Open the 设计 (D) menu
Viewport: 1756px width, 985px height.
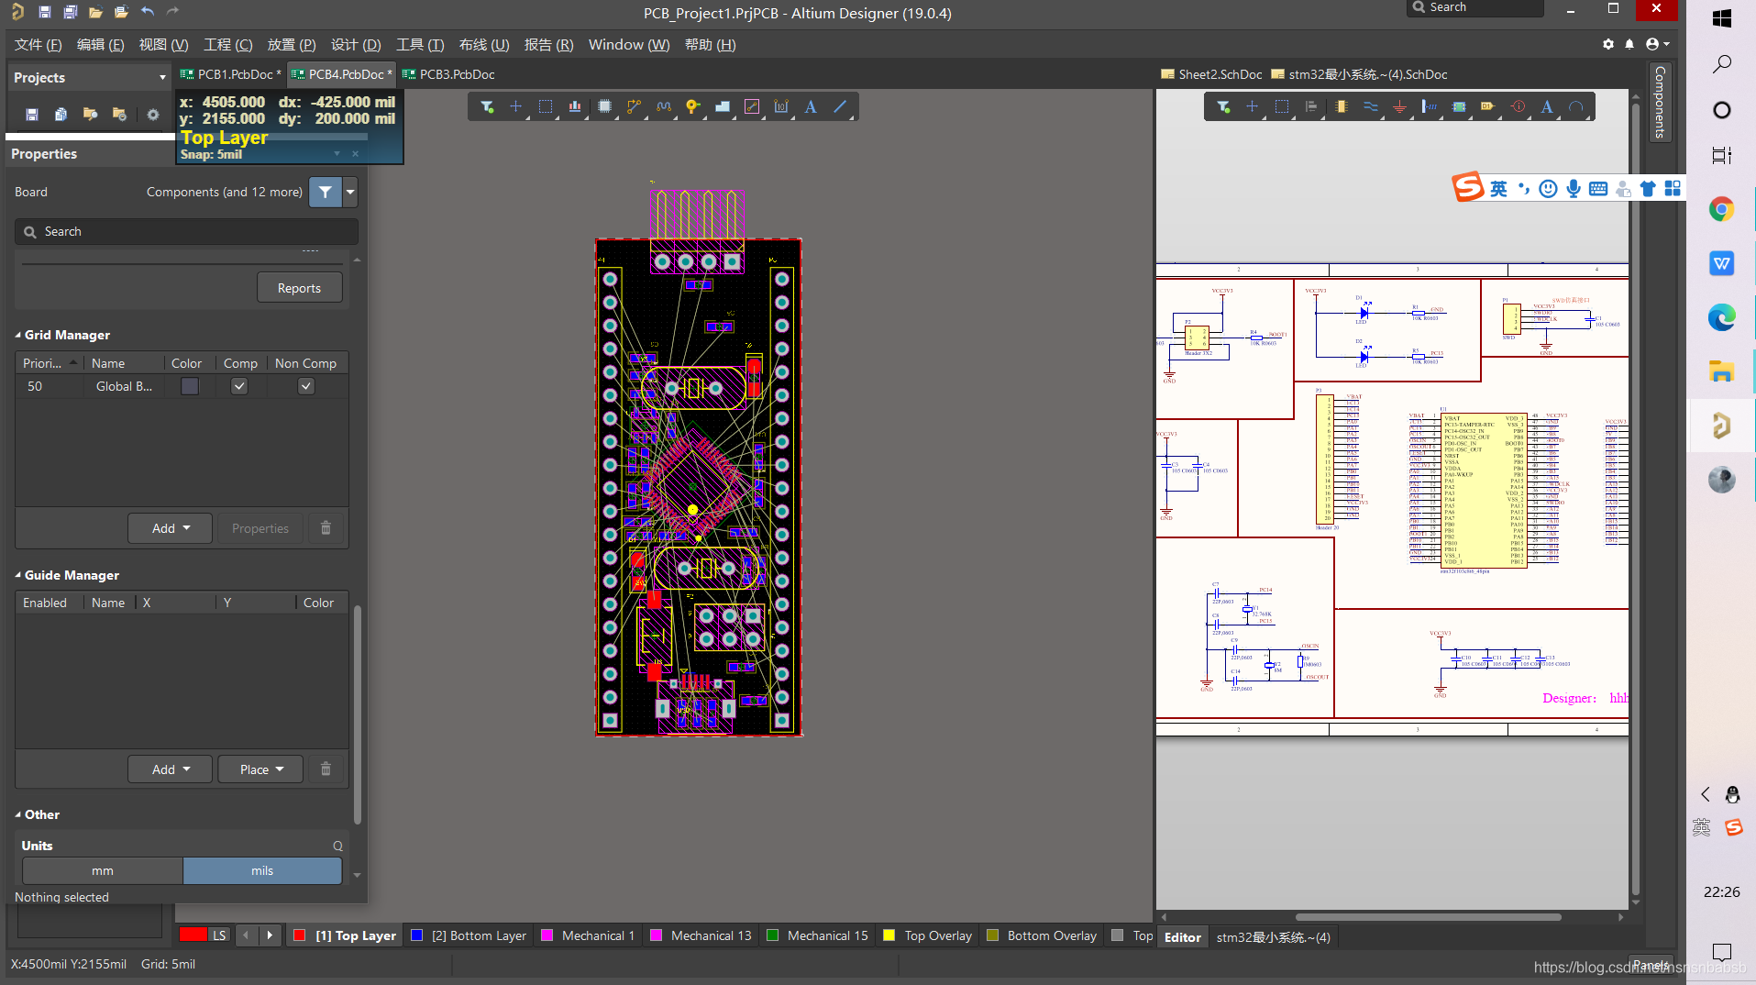click(356, 44)
